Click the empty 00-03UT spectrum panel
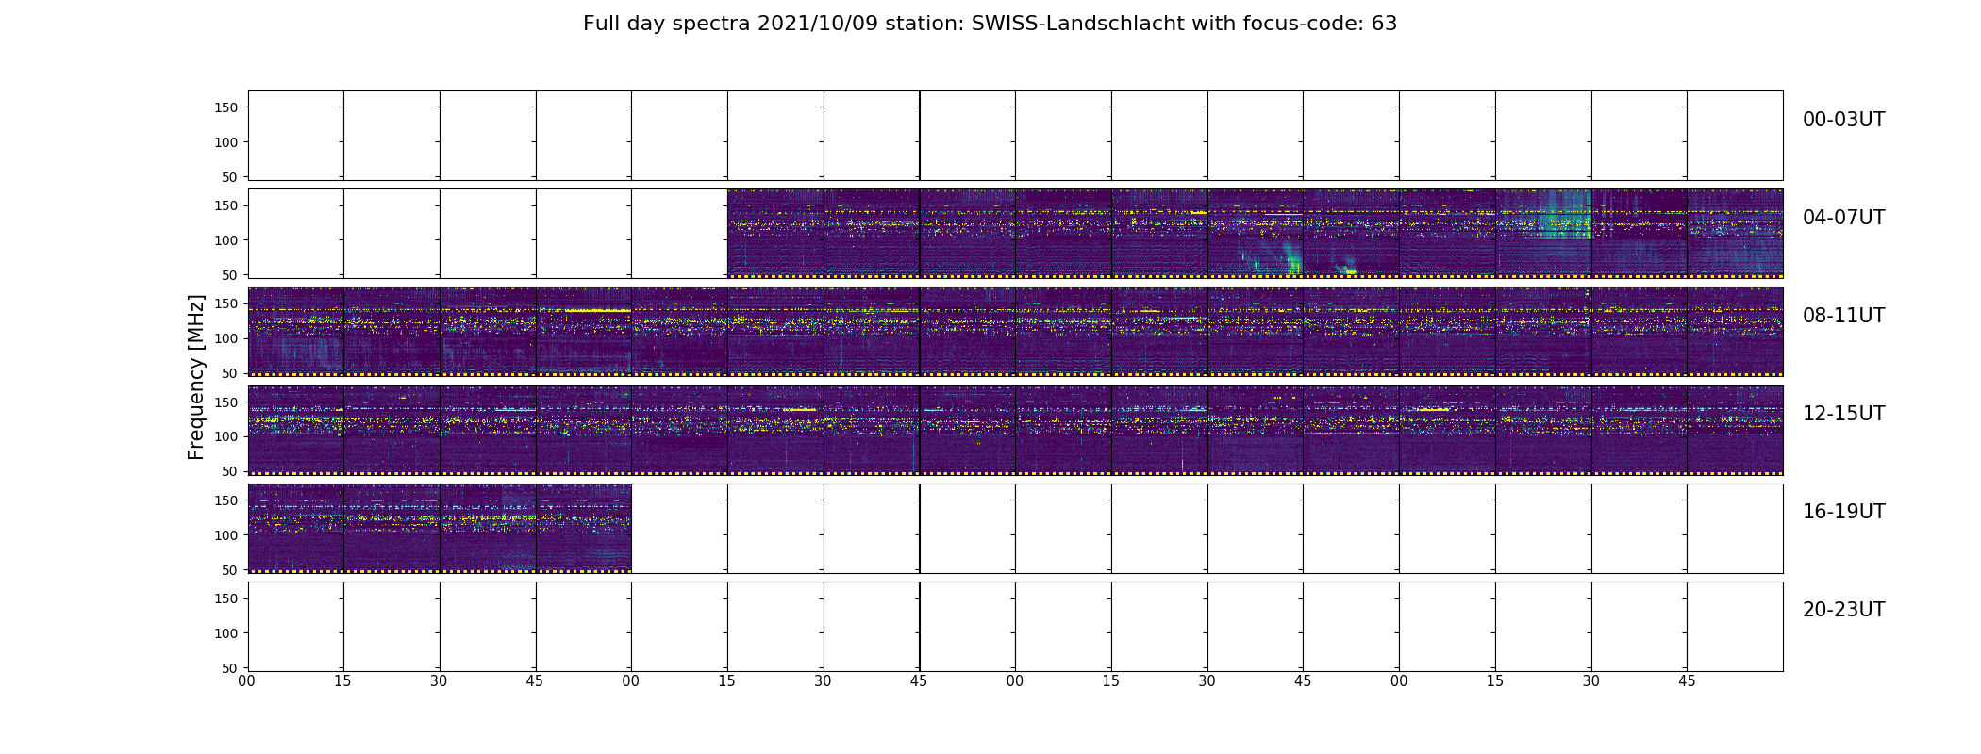The width and height of the screenshot is (1981, 754). point(1015,136)
